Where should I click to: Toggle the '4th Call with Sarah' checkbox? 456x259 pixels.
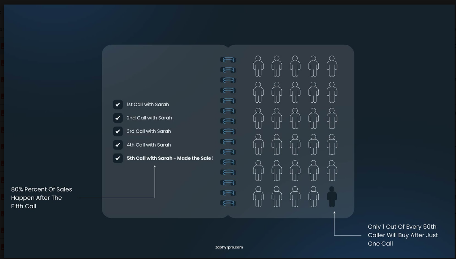tap(118, 145)
